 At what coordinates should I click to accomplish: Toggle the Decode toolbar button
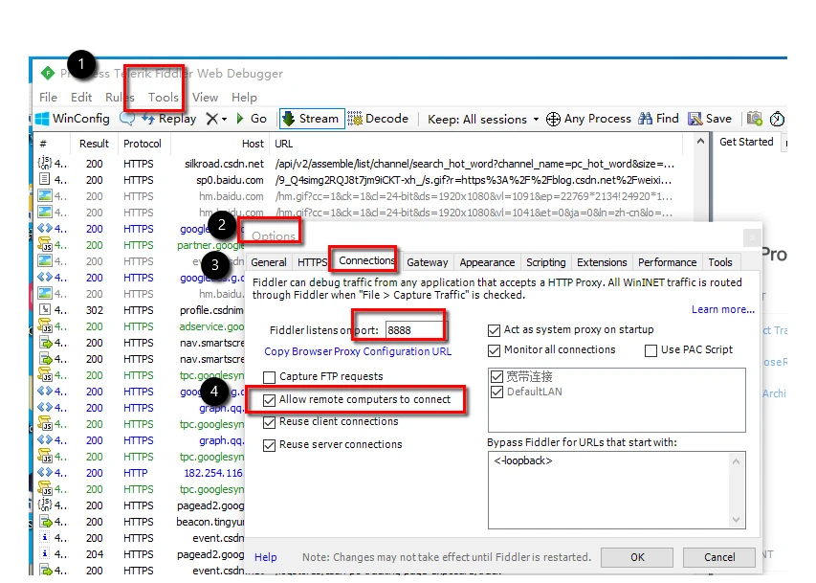tap(378, 119)
